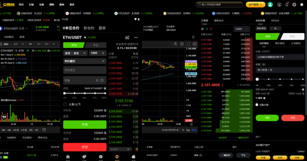Open the language globe icon
The width and height of the screenshot is (307, 161).
pos(295,5)
